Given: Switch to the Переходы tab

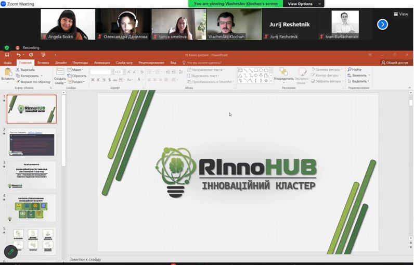Looking at the screenshot, I should pos(80,62).
